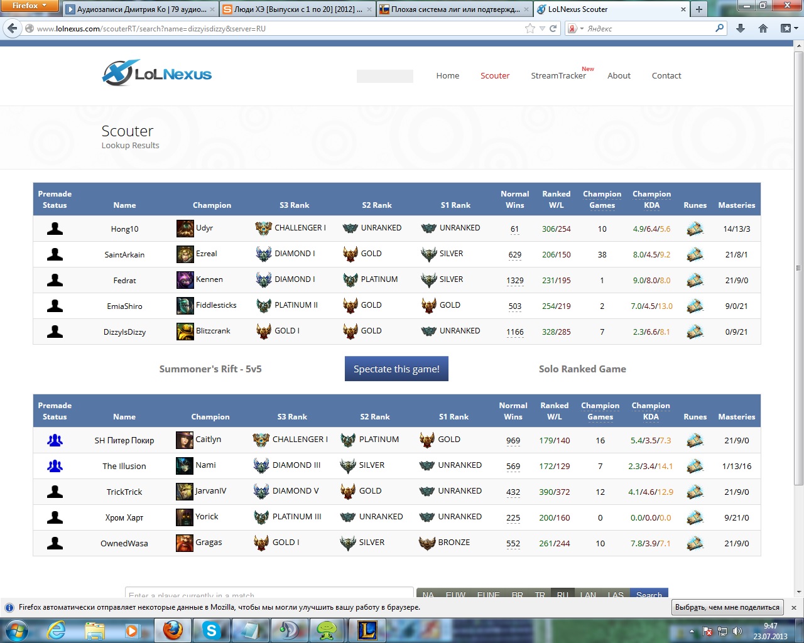Screen dimensions: 804x643
Task: Click Выбрать, чем мне поделиться button
Action: tap(727, 607)
